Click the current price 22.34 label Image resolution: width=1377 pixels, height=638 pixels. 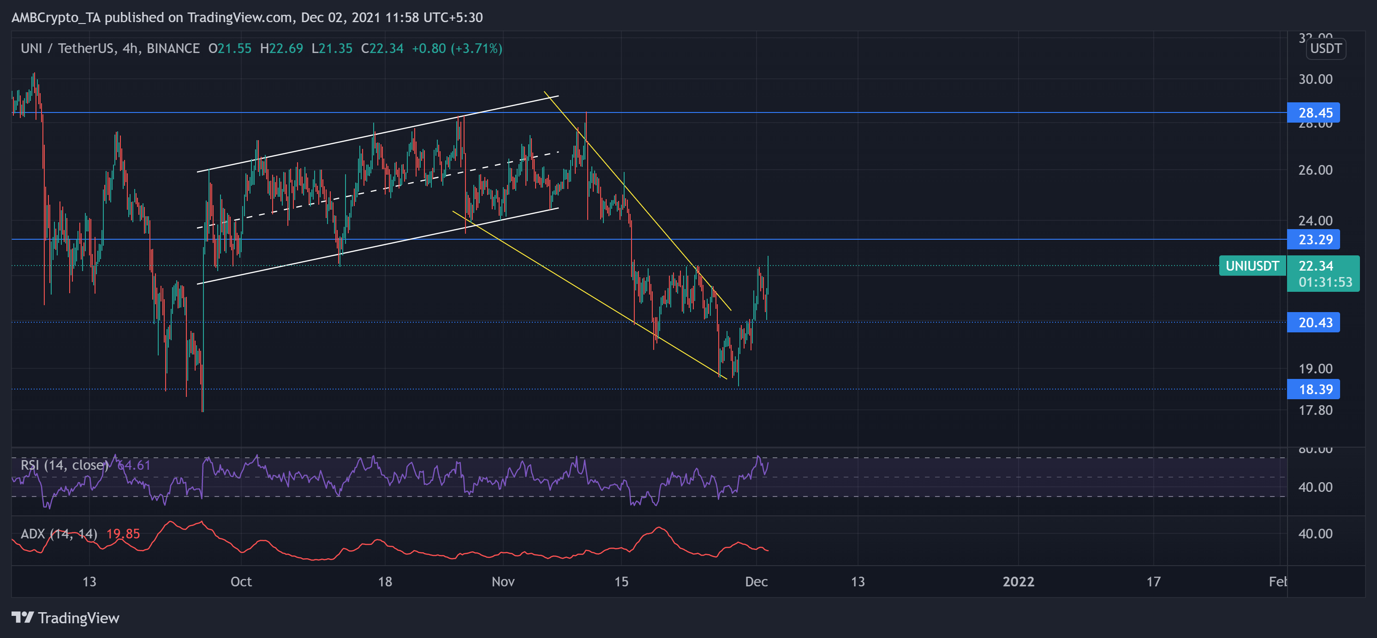click(x=1316, y=266)
